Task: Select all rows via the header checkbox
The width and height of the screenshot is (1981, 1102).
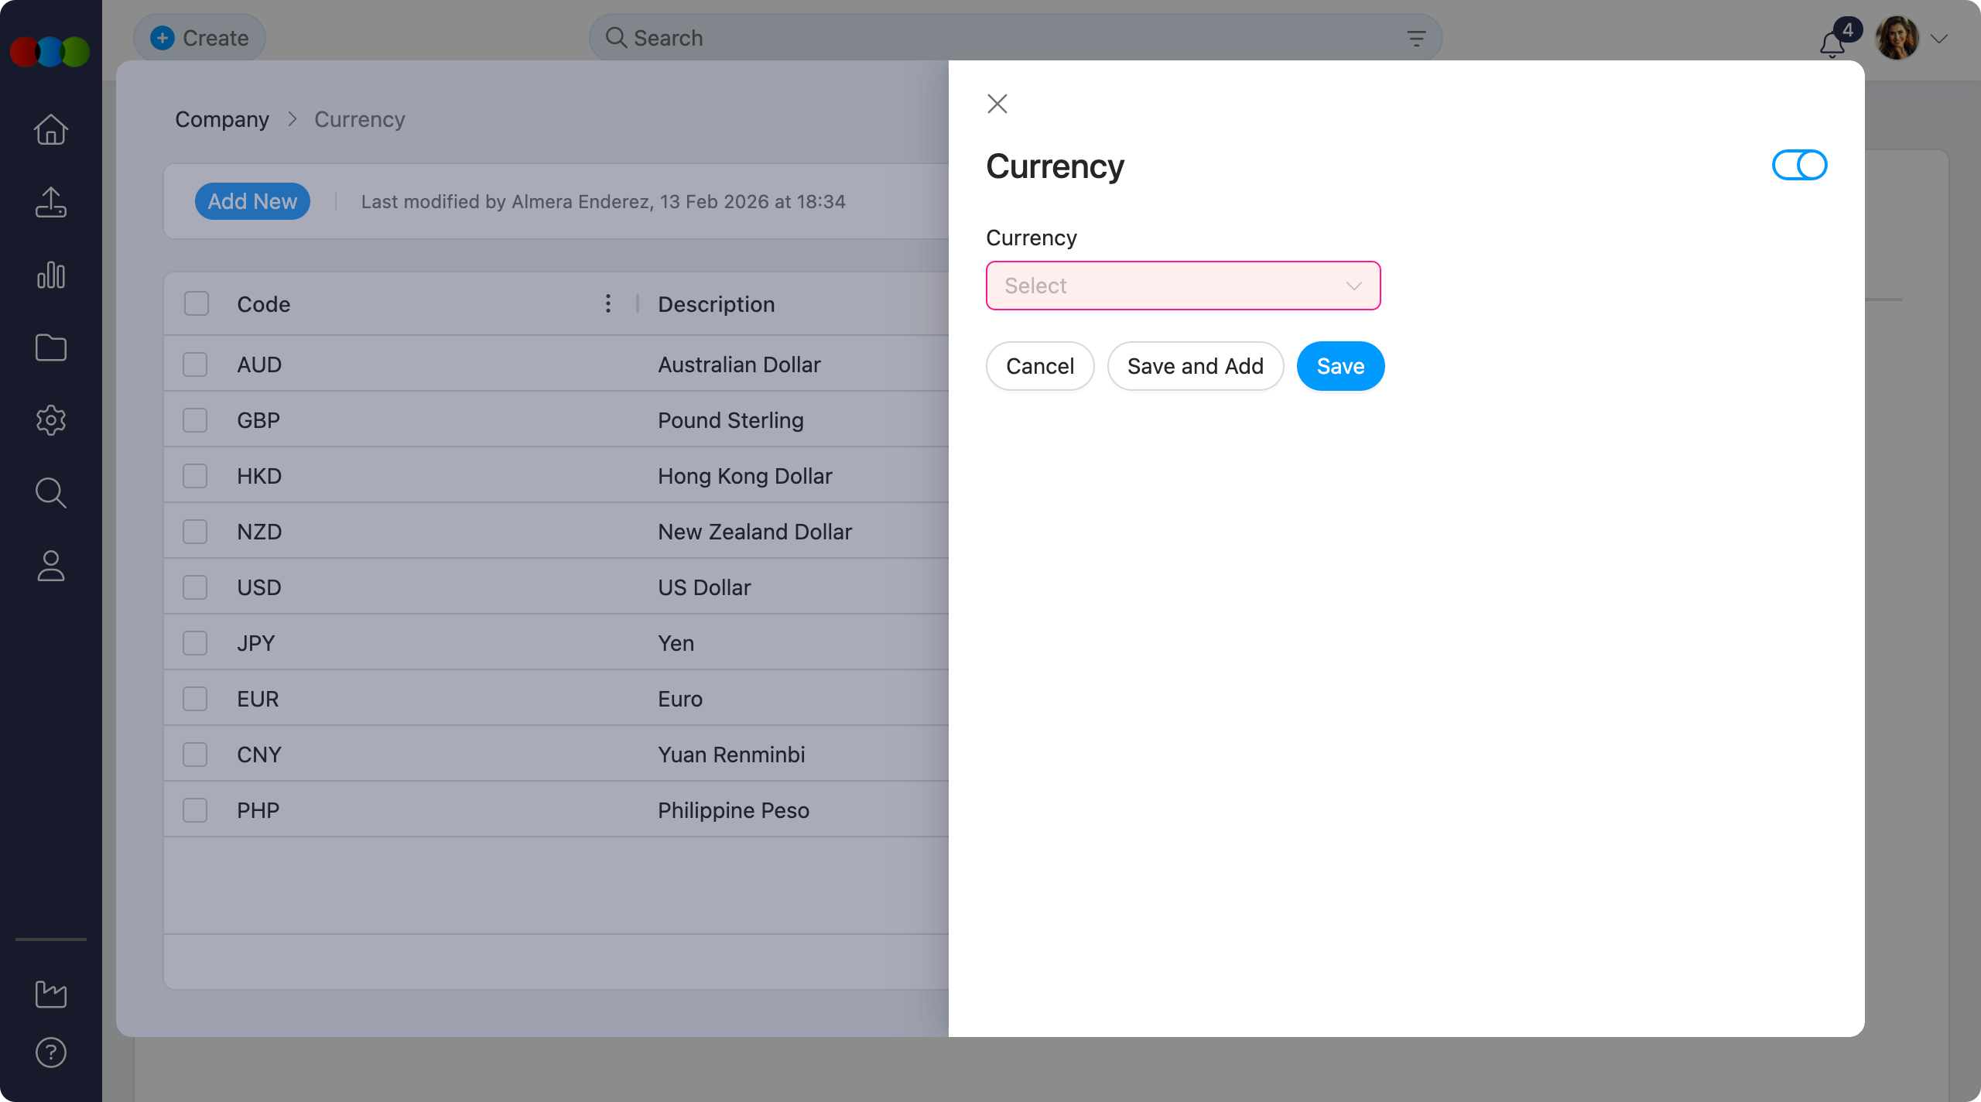Action: tap(195, 303)
